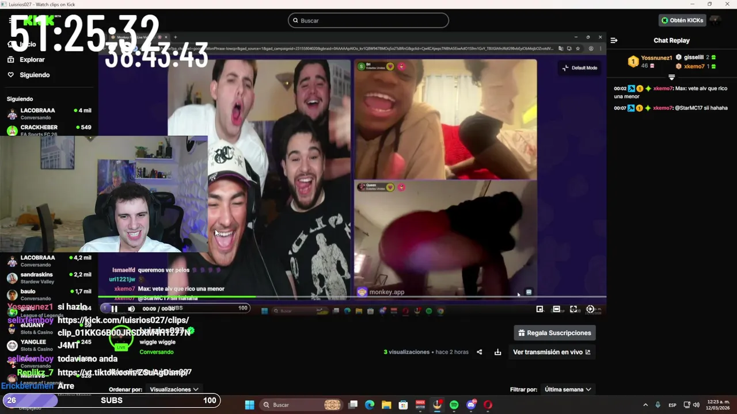Expand the gifter leaderboard in Chat Replay
737x414 pixels.
[671, 77]
